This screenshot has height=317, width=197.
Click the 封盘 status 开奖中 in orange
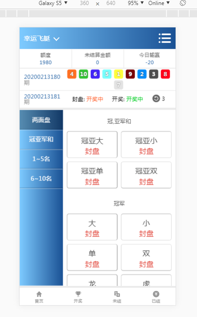95,99
